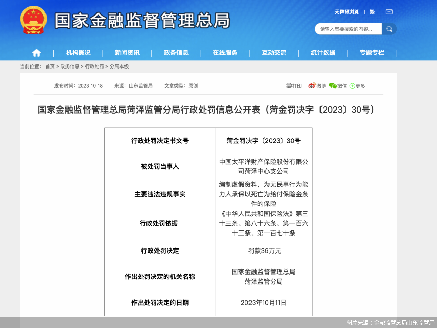Click the 罚款36万元 cell
The width and height of the screenshot is (437, 328).
(264, 251)
